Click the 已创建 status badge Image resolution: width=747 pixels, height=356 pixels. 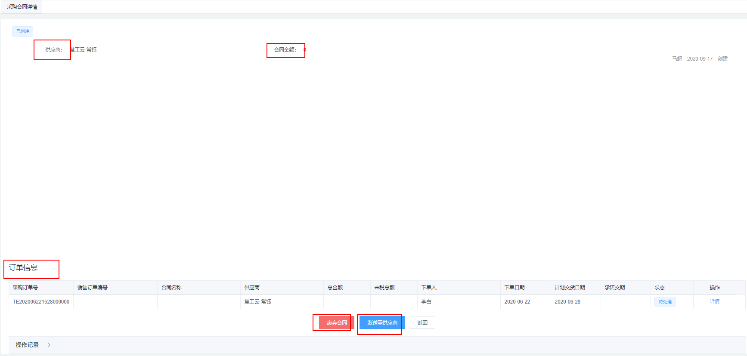[23, 31]
